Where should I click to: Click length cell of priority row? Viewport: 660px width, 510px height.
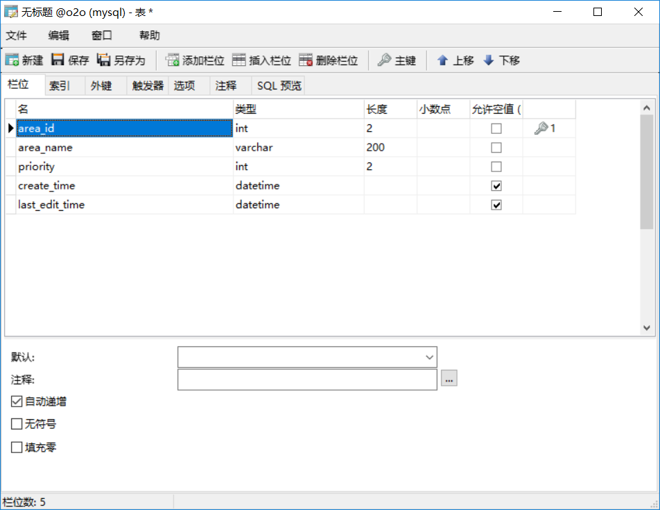(x=390, y=167)
